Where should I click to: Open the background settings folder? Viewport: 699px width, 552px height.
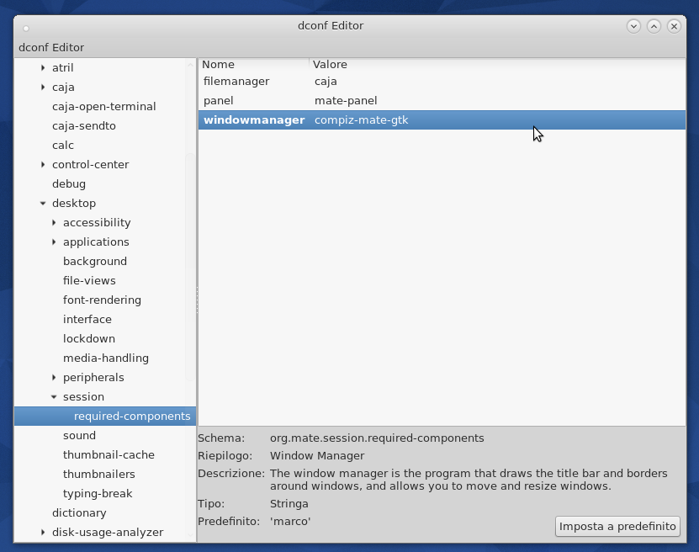(x=95, y=262)
